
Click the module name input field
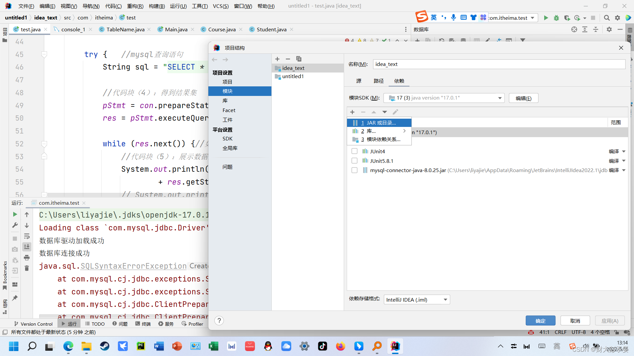pos(499,64)
